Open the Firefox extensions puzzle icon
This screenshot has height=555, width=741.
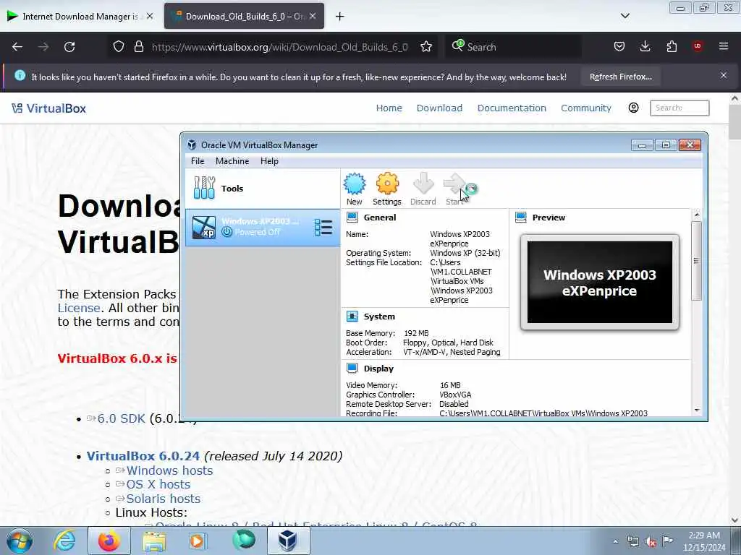[x=672, y=46]
